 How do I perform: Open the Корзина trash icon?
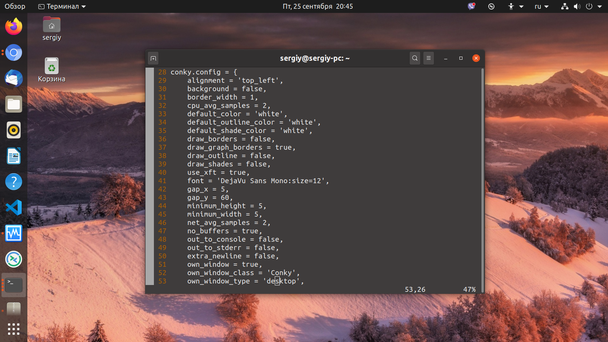[52, 70]
